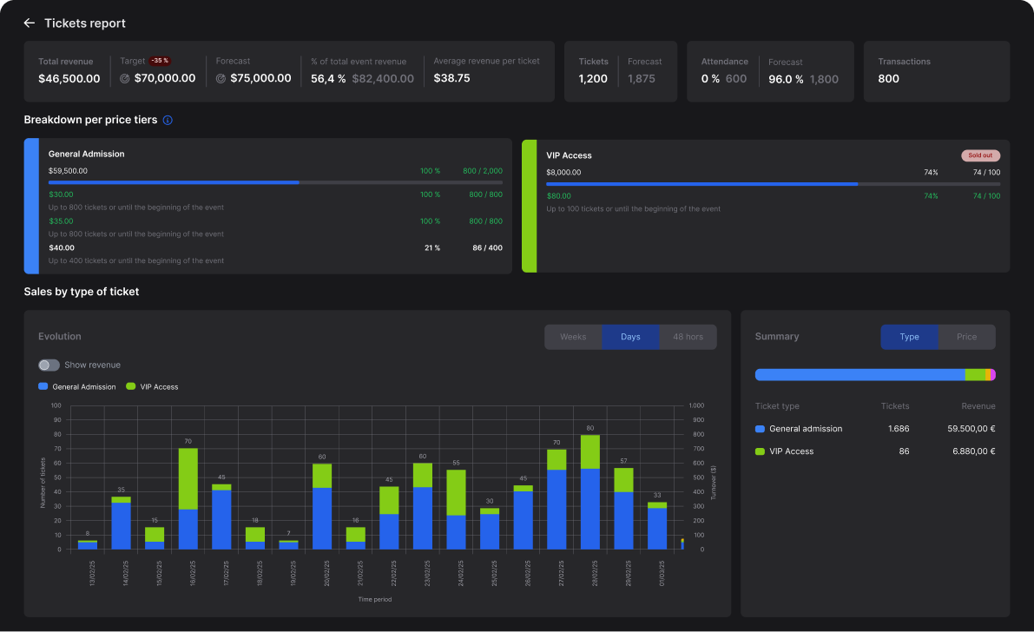This screenshot has width=1034, height=632.
Task: Click the tallest bar labeled 80 on 28/02/25
Action: point(590,491)
